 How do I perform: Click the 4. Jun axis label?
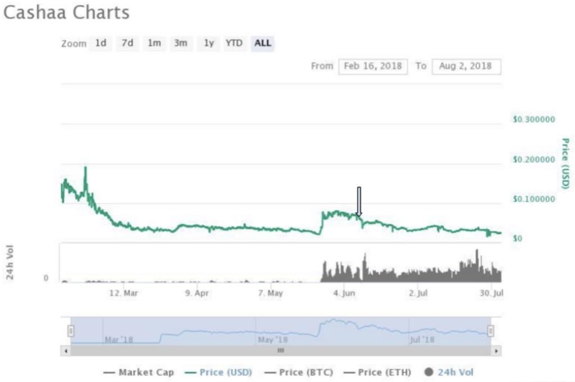[x=344, y=293]
